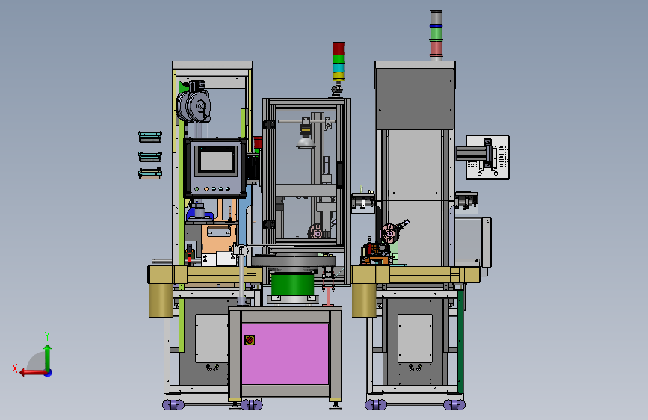Select the olive cylinder under the right station table
648x420 pixels.
[x=364, y=300]
